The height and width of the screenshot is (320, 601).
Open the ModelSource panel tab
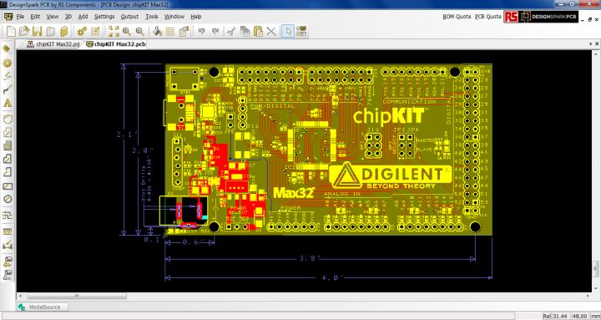pos(42,307)
